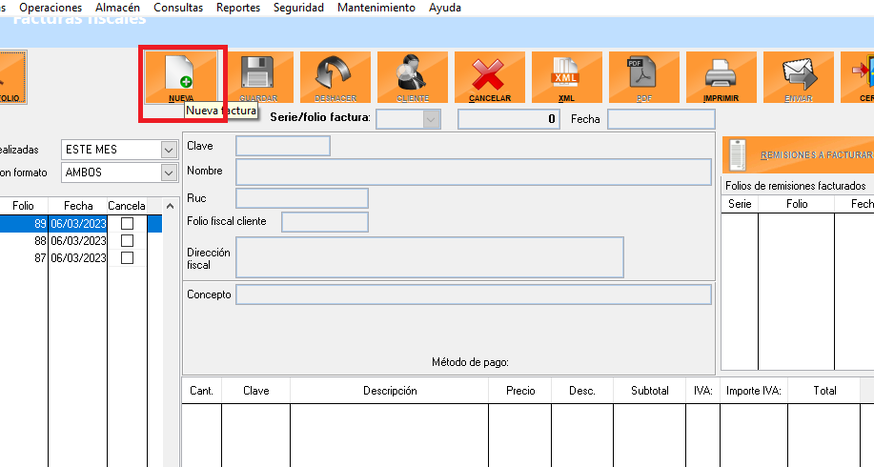Click the Descripción column header

coord(390,391)
